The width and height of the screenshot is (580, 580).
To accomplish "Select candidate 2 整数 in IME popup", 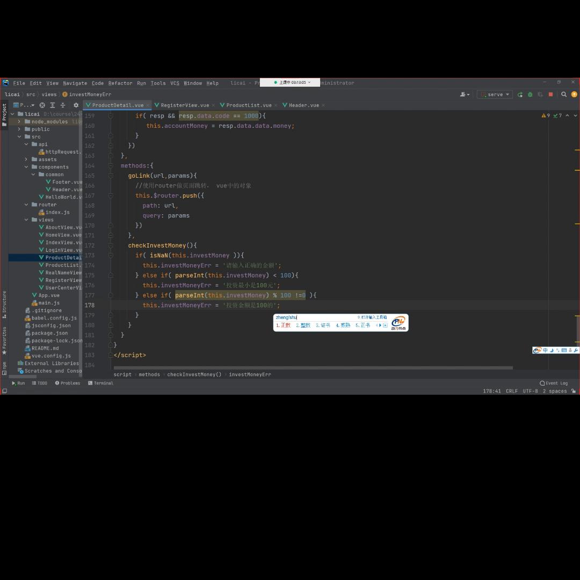I will click(x=303, y=325).
